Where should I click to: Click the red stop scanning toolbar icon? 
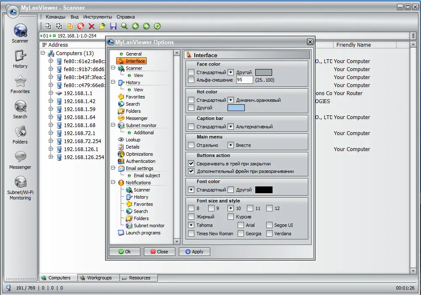tap(81, 26)
